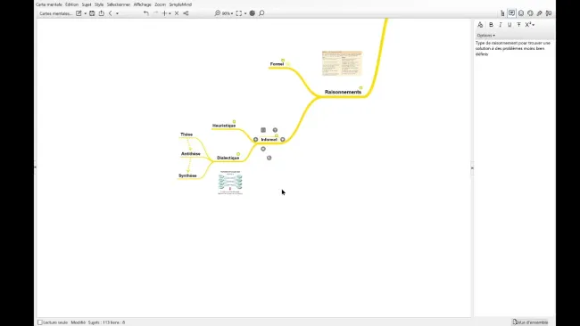580x326 pixels.
Task: Open the pen/brush style panel icon
Action: 540,13
